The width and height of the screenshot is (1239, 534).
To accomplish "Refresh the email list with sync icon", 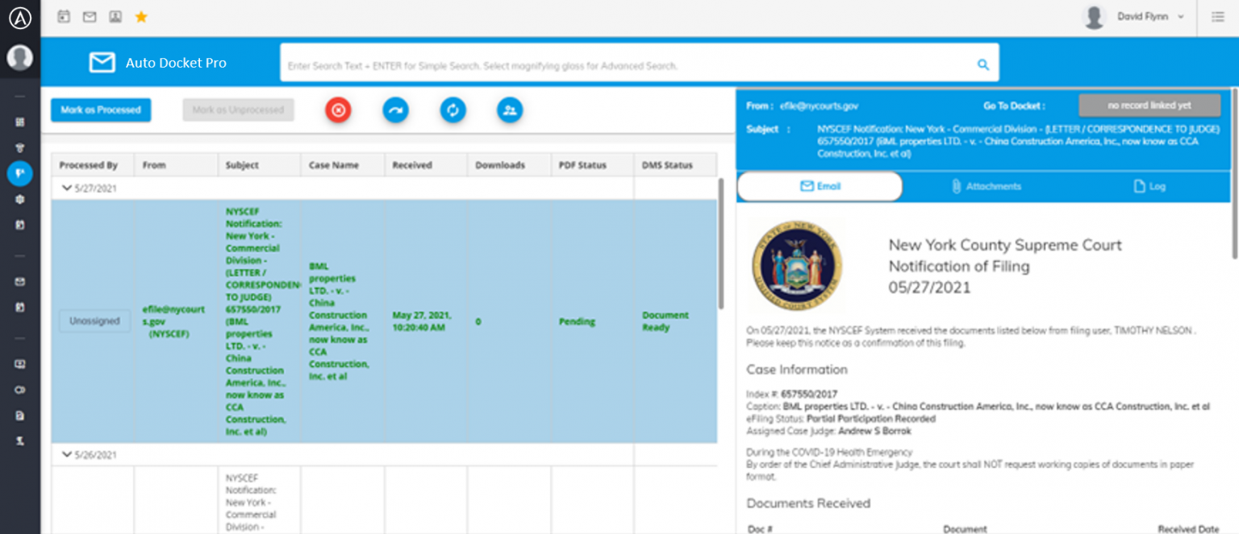I will point(453,110).
